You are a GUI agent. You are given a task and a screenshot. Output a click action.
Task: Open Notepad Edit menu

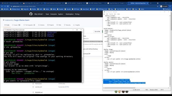pos(107,14)
